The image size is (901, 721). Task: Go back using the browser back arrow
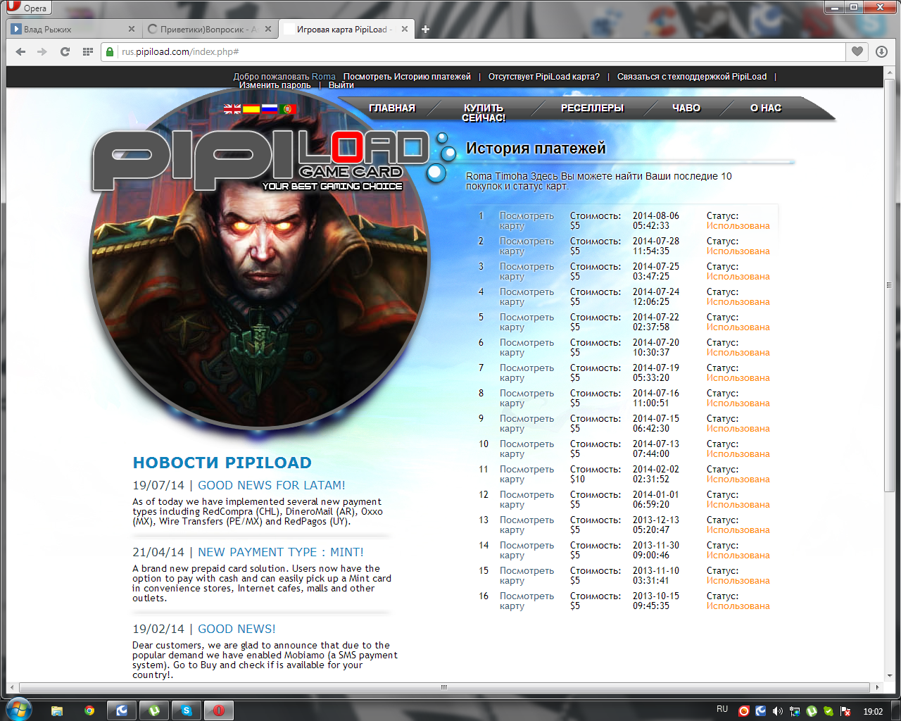click(20, 51)
